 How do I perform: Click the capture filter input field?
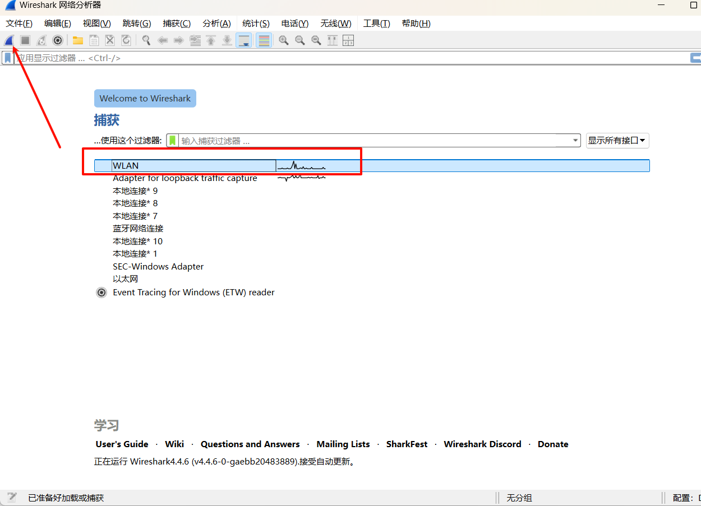tap(375, 140)
